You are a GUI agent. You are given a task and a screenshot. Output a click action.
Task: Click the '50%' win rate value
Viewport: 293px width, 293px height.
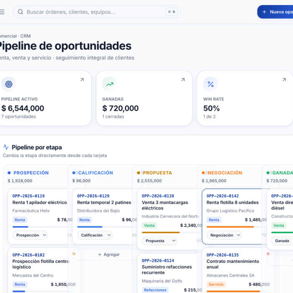click(x=211, y=108)
